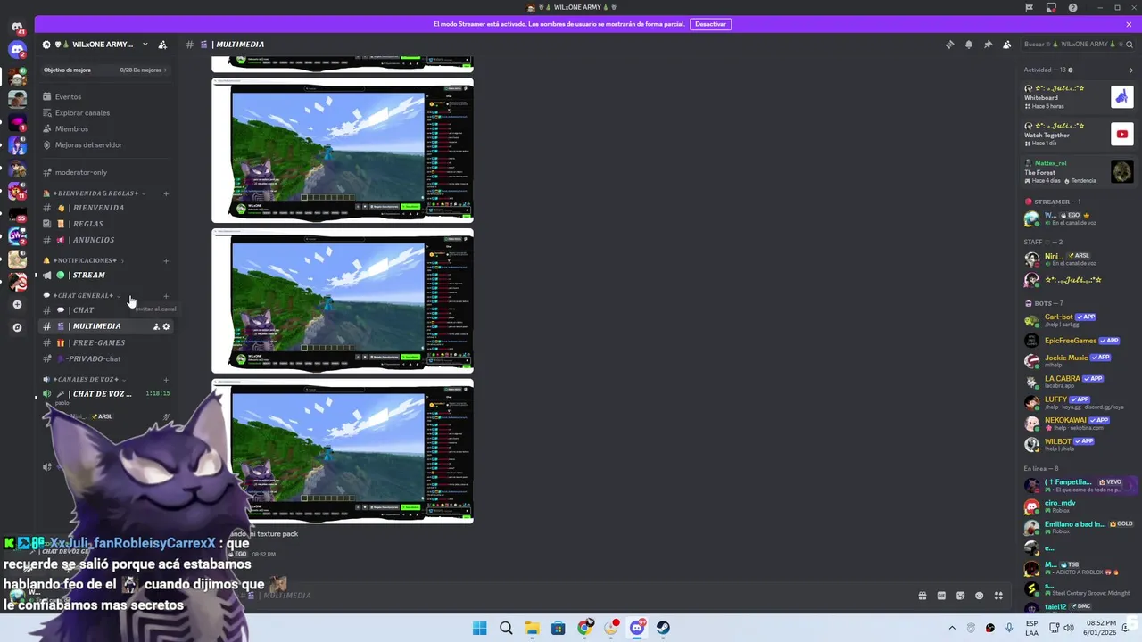Open the second Minecraft screenshot image
The height and width of the screenshot is (642, 1142).
click(343, 300)
